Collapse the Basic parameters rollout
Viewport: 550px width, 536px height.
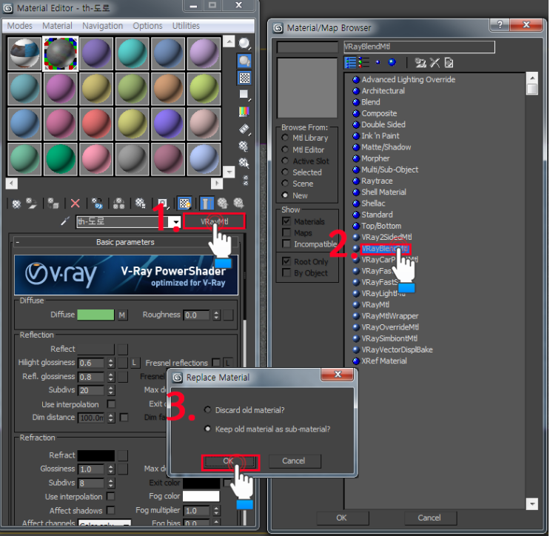(x=125, y=242)
